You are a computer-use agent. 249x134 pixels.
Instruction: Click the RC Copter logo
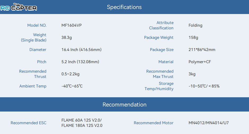pos(19,7)
